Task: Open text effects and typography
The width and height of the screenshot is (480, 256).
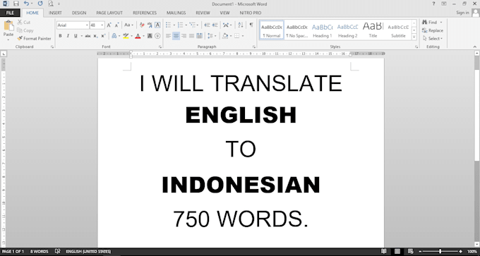Action: [115, 36]
